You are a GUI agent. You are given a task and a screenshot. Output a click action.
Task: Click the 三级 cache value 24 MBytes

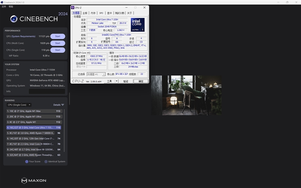click(x=133, y=67)
